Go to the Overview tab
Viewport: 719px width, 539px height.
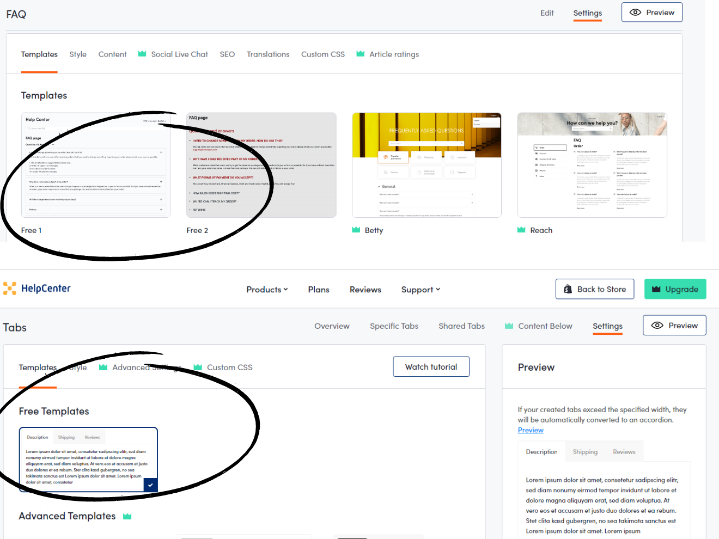pos(332,326)
